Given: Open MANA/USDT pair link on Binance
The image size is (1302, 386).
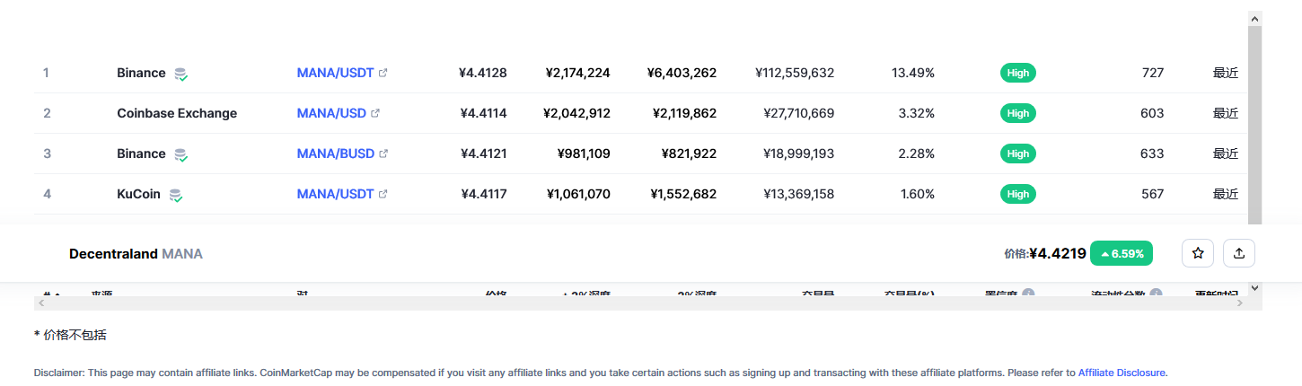Looking at the screenshot, I should point(335,73).
